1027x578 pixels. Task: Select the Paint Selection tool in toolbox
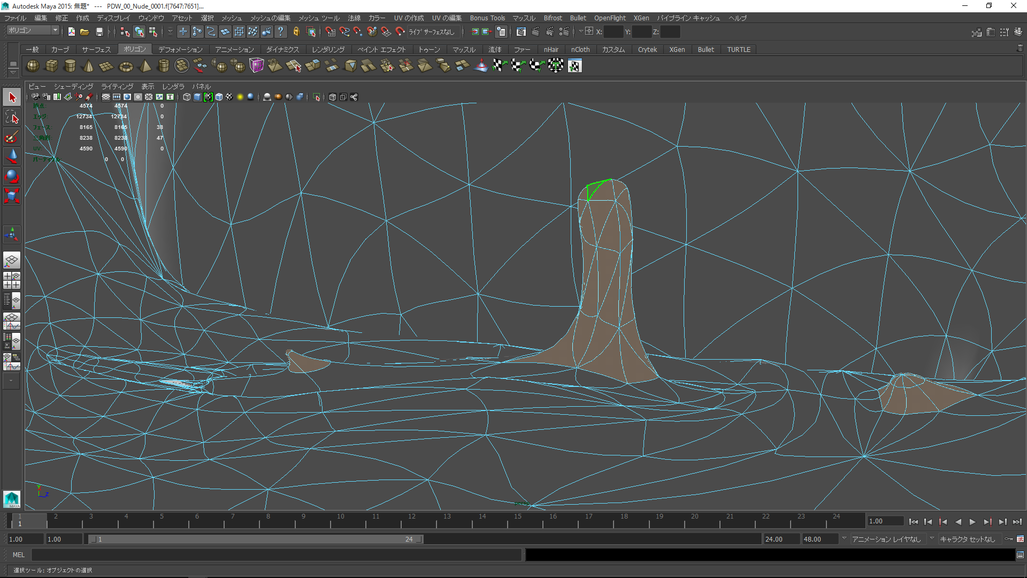(x=12, y=138)
